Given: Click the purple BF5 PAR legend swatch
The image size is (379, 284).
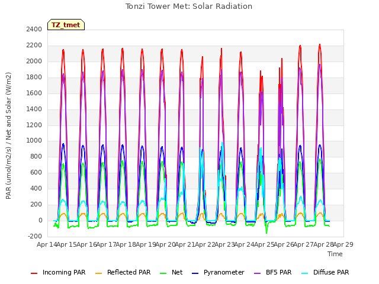Looking at the screenshot, I should pos(258,273).
